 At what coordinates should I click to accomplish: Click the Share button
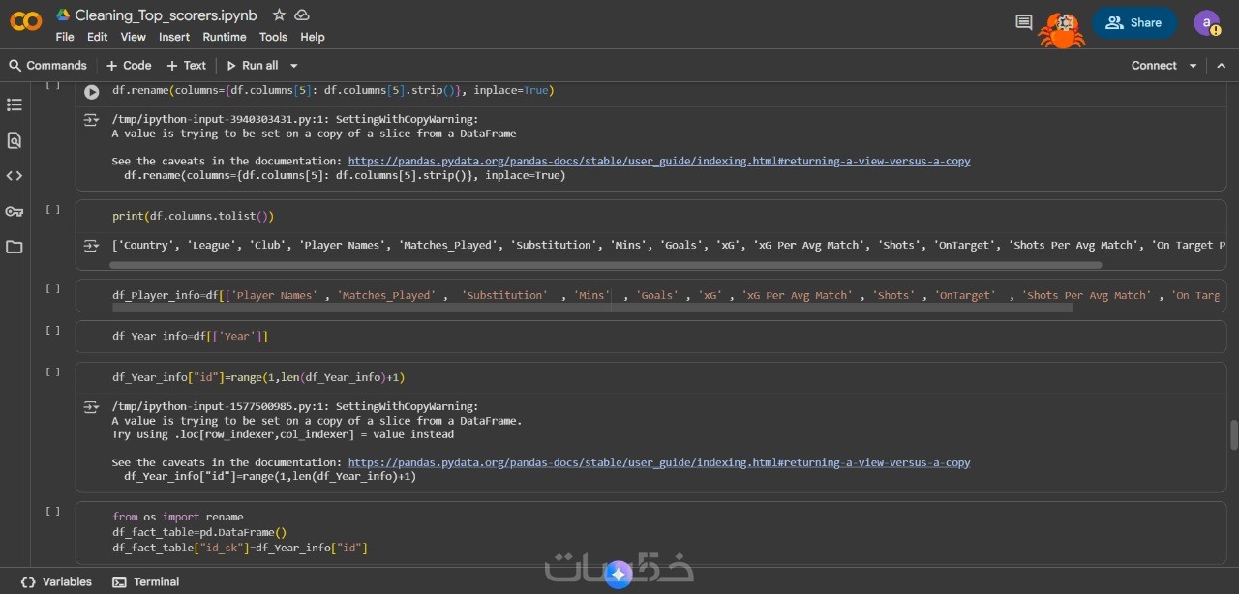click(x=1133, y=22)
